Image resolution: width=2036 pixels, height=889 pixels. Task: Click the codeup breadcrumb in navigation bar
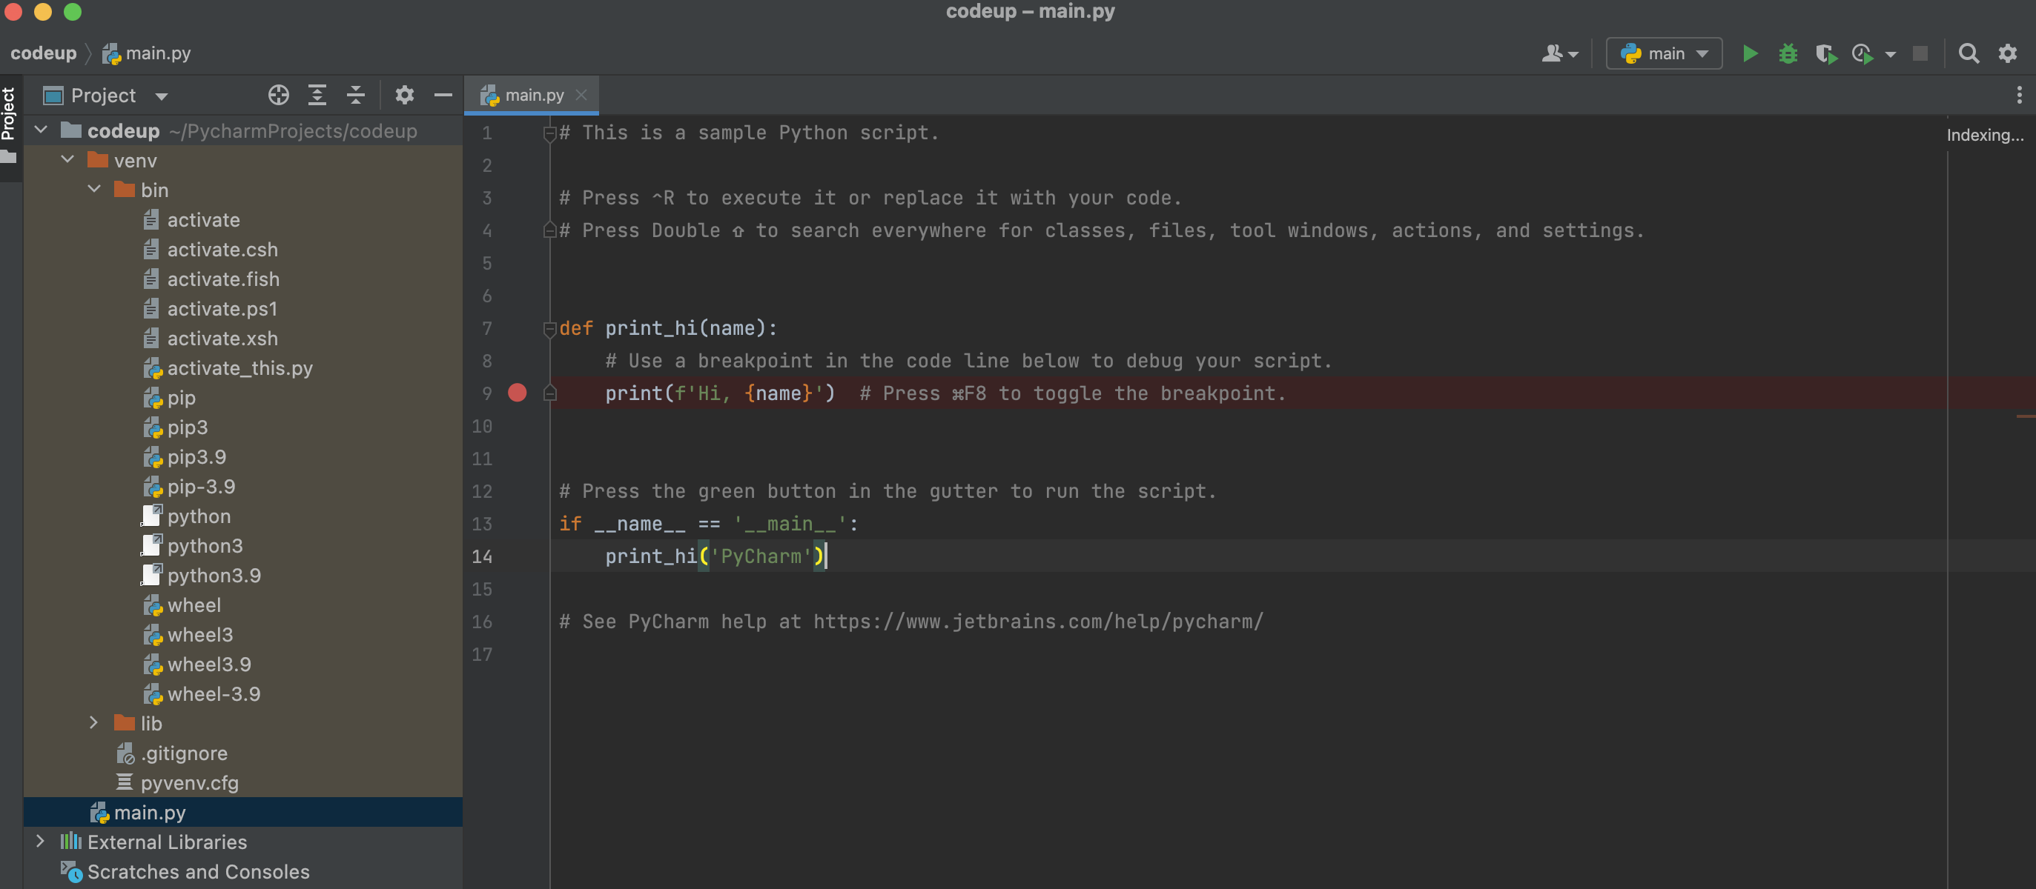pyautogui.click(x=44, y=53)
